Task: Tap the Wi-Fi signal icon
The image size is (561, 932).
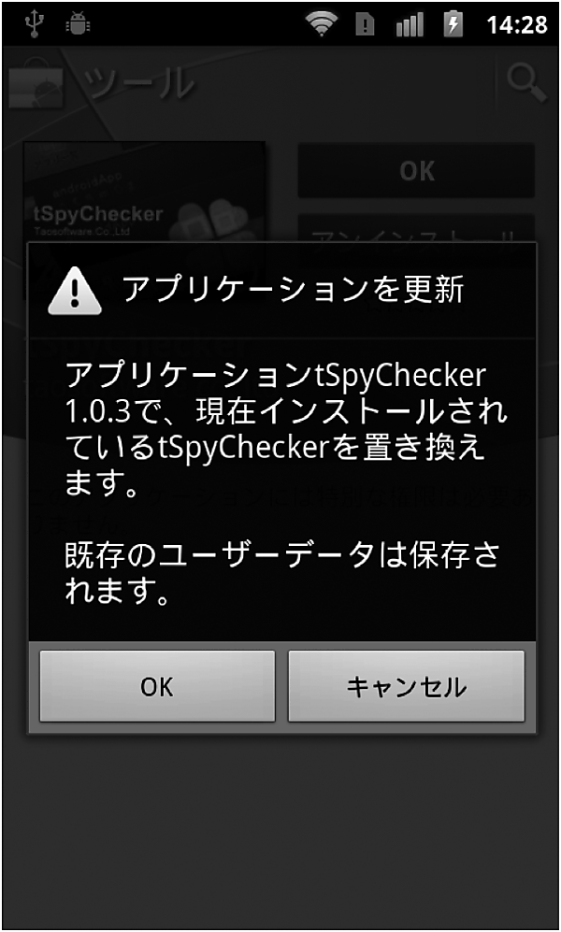Action: [x=323, y=24]
